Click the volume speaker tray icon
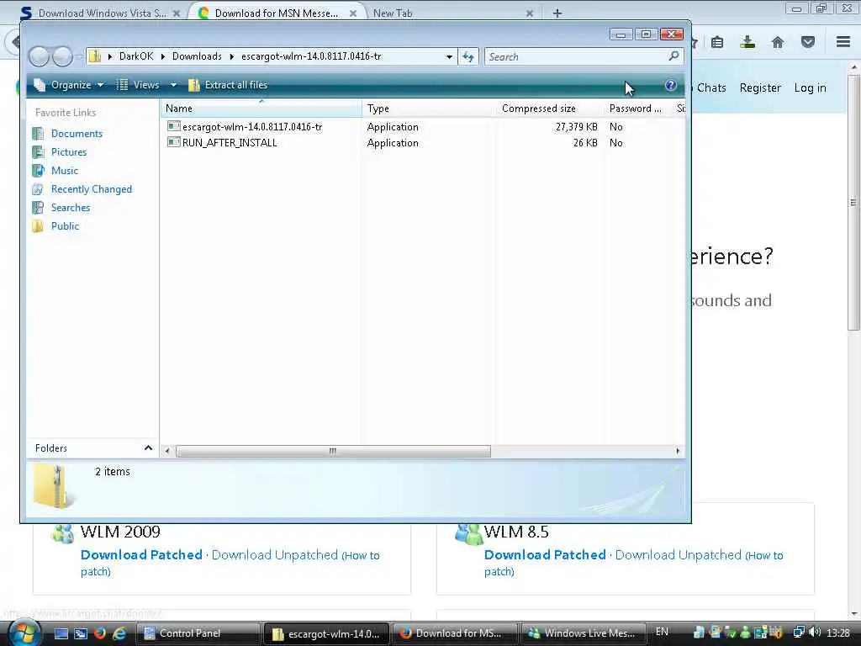This screenshot has height=646, width=861. coord(815,633)
